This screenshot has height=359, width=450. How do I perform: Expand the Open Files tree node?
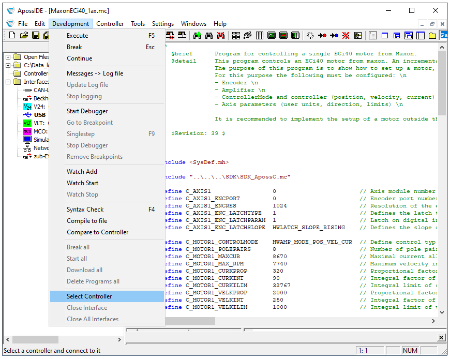[8, 57]
